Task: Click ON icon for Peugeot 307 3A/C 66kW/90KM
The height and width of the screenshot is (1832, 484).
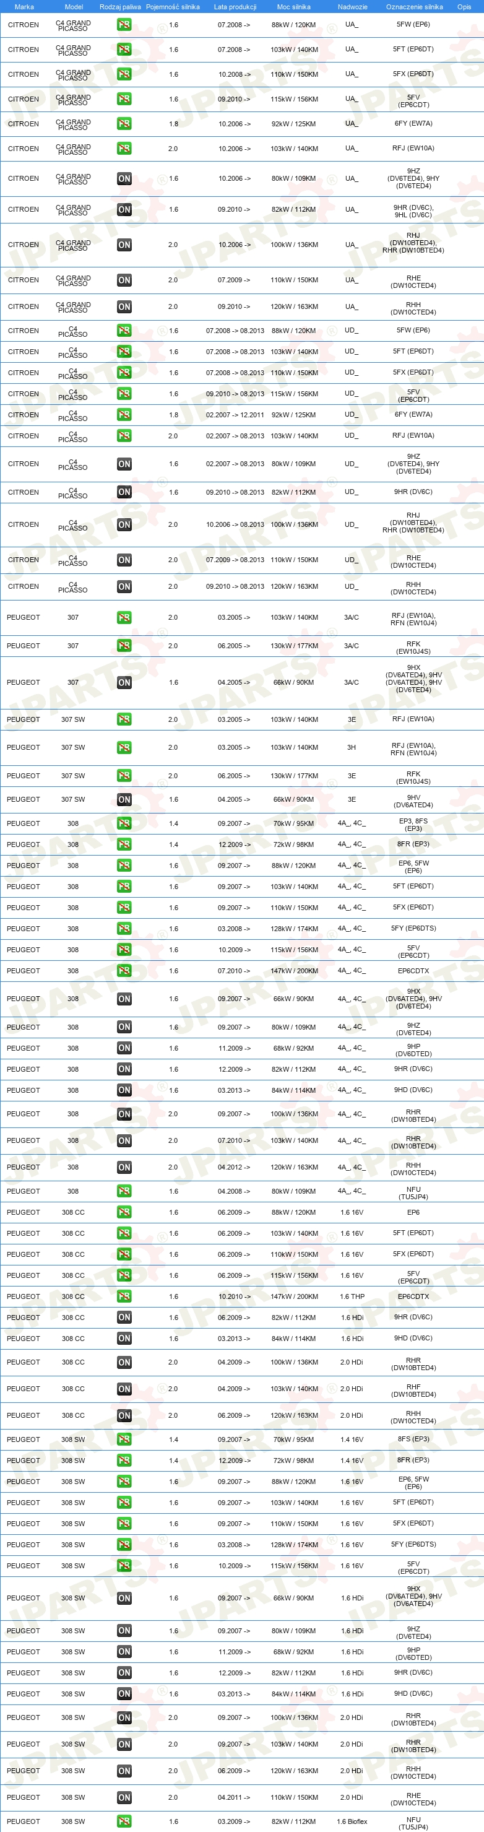Action: [x=124, y=683]
